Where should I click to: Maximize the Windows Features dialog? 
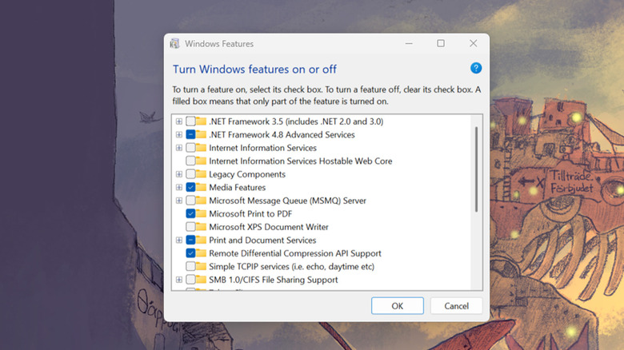(441, 43)
